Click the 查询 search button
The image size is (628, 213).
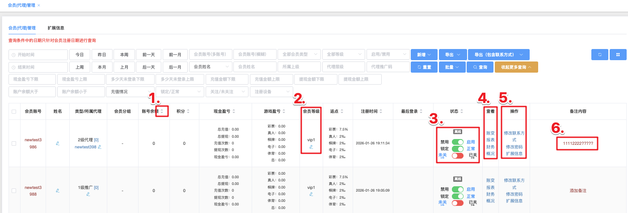[480, 67]
